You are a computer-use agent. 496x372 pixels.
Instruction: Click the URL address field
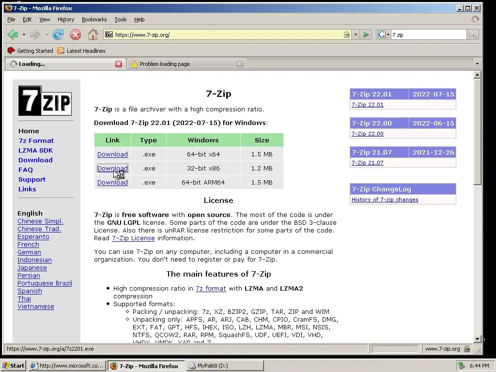click(x=228, y=34)
